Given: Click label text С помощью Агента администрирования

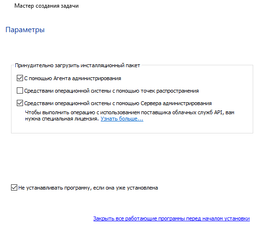Looking at the screenshot, I should 72,78.
